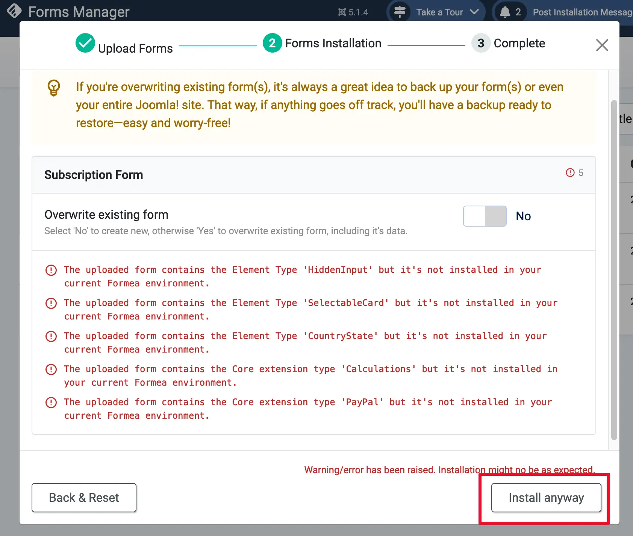The width and height of the screenshot is (633, 536).
Task: Click the Forms Manager logo icon
Action: [x=14, y=11]
